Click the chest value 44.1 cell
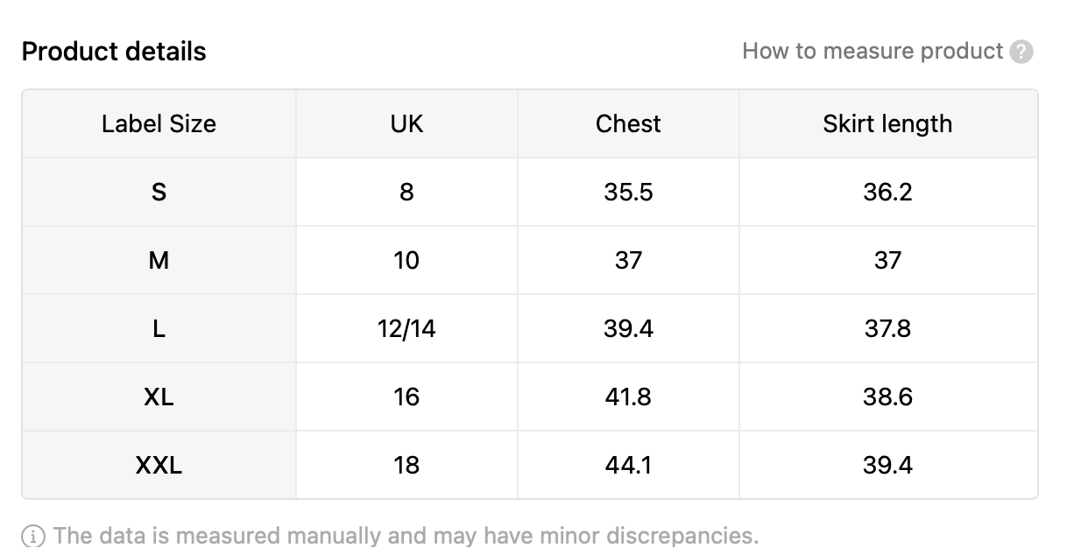The image size is (1081, 555). (628, 465)
